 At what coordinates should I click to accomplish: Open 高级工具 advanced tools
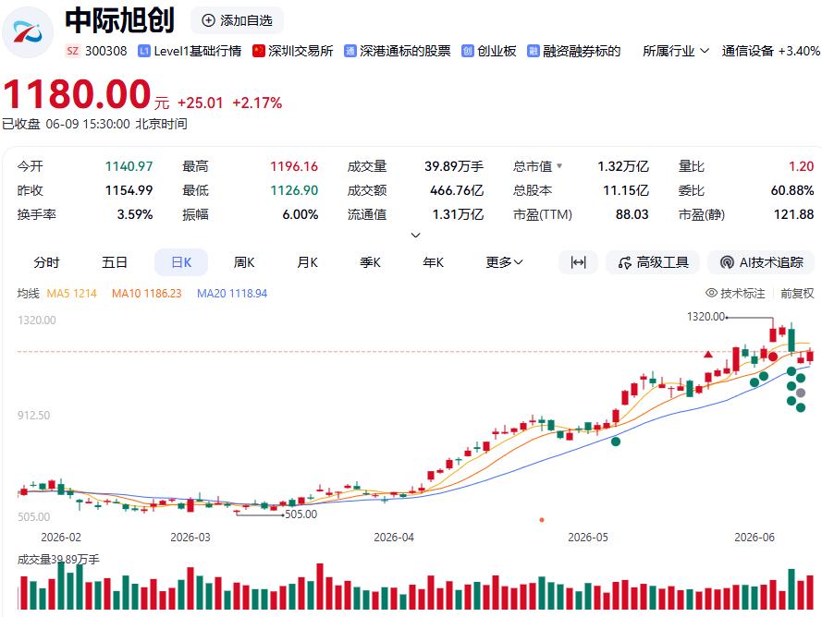click(x=653, y=262)
